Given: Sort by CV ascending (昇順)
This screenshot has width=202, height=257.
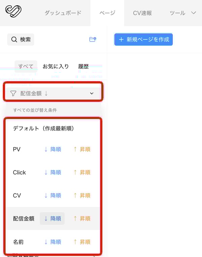Looking at the screenshot, I should click(82, 195).
